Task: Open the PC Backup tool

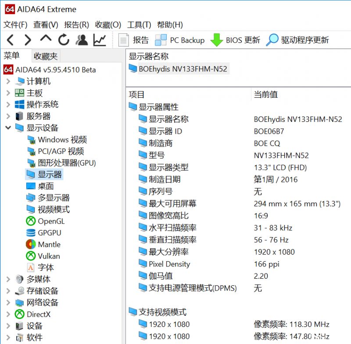Action: [x=180, y=40]
